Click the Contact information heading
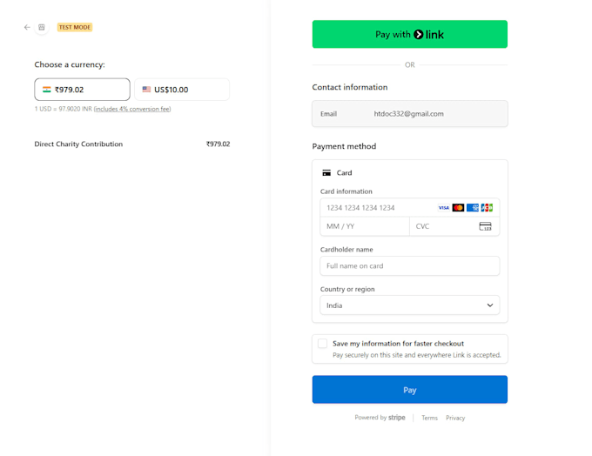592x456 pixels. coord(350,87)
